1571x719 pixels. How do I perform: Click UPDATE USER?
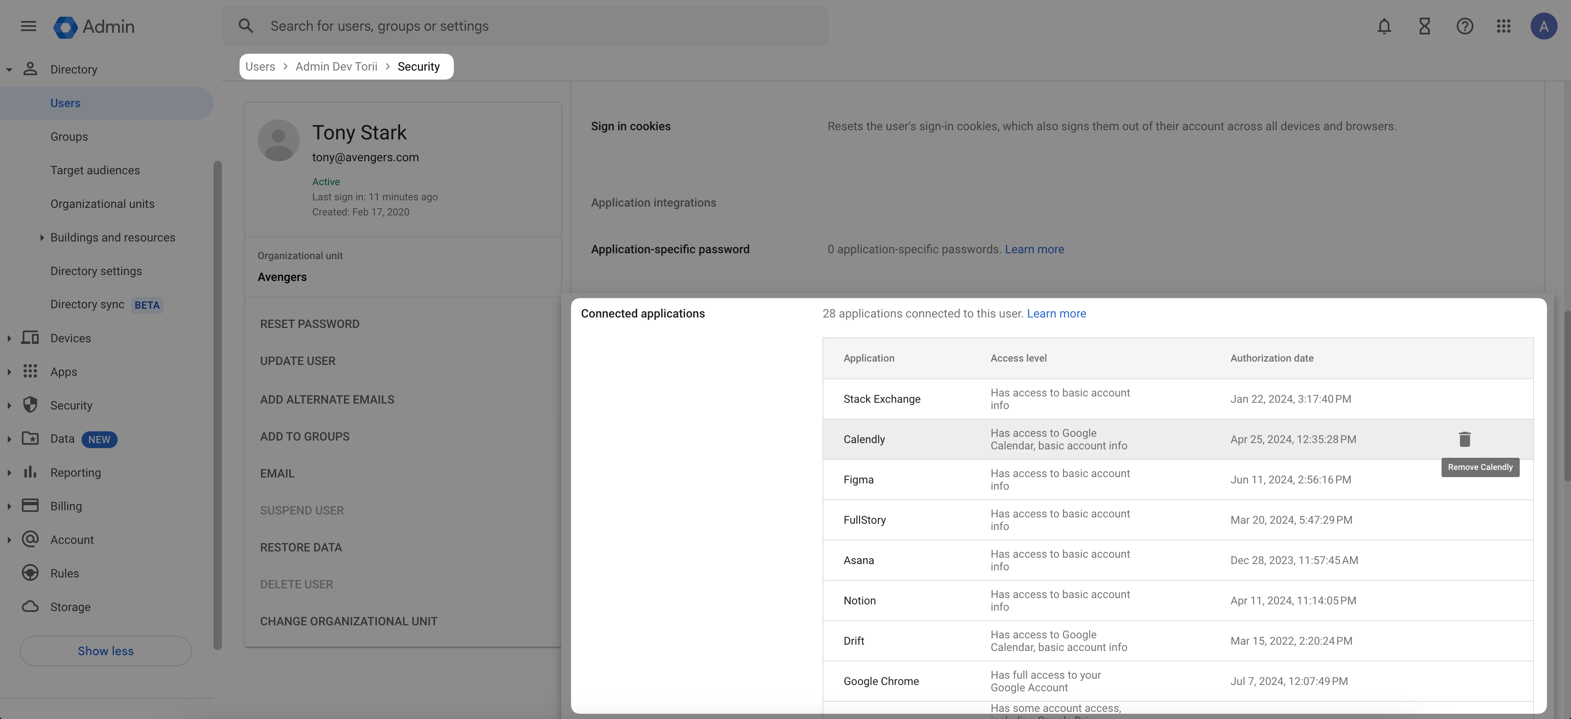pyautogui.click(x=298, y=361)
